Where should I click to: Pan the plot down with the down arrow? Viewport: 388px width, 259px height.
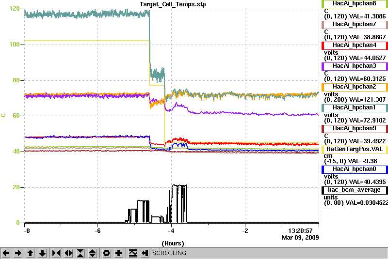coord(43,253)
